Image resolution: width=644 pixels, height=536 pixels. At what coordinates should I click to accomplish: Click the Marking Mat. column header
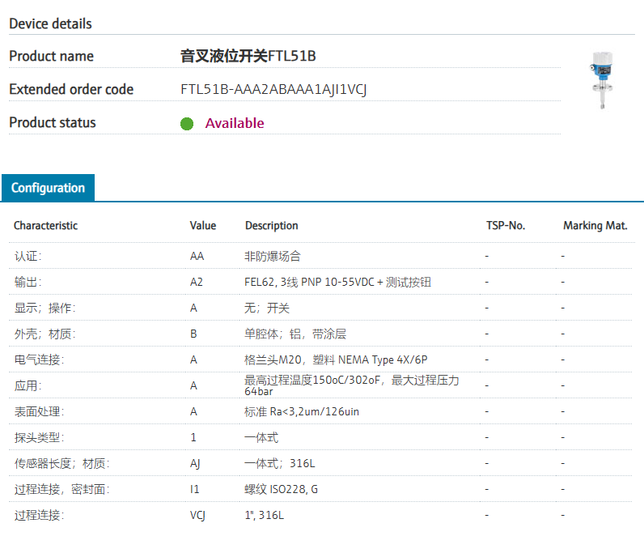(x=595, y=226)
